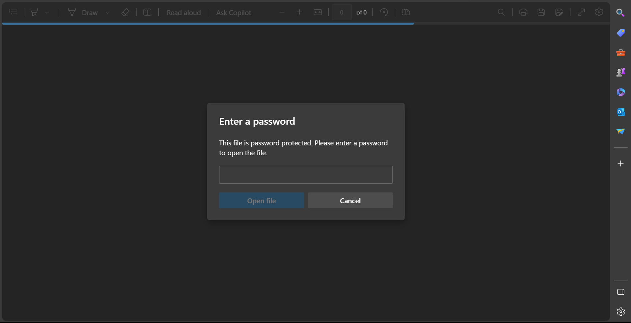The height and width of the screenshot is (323, 631).
Task: Click the page number field
Action: click(341, 12)
